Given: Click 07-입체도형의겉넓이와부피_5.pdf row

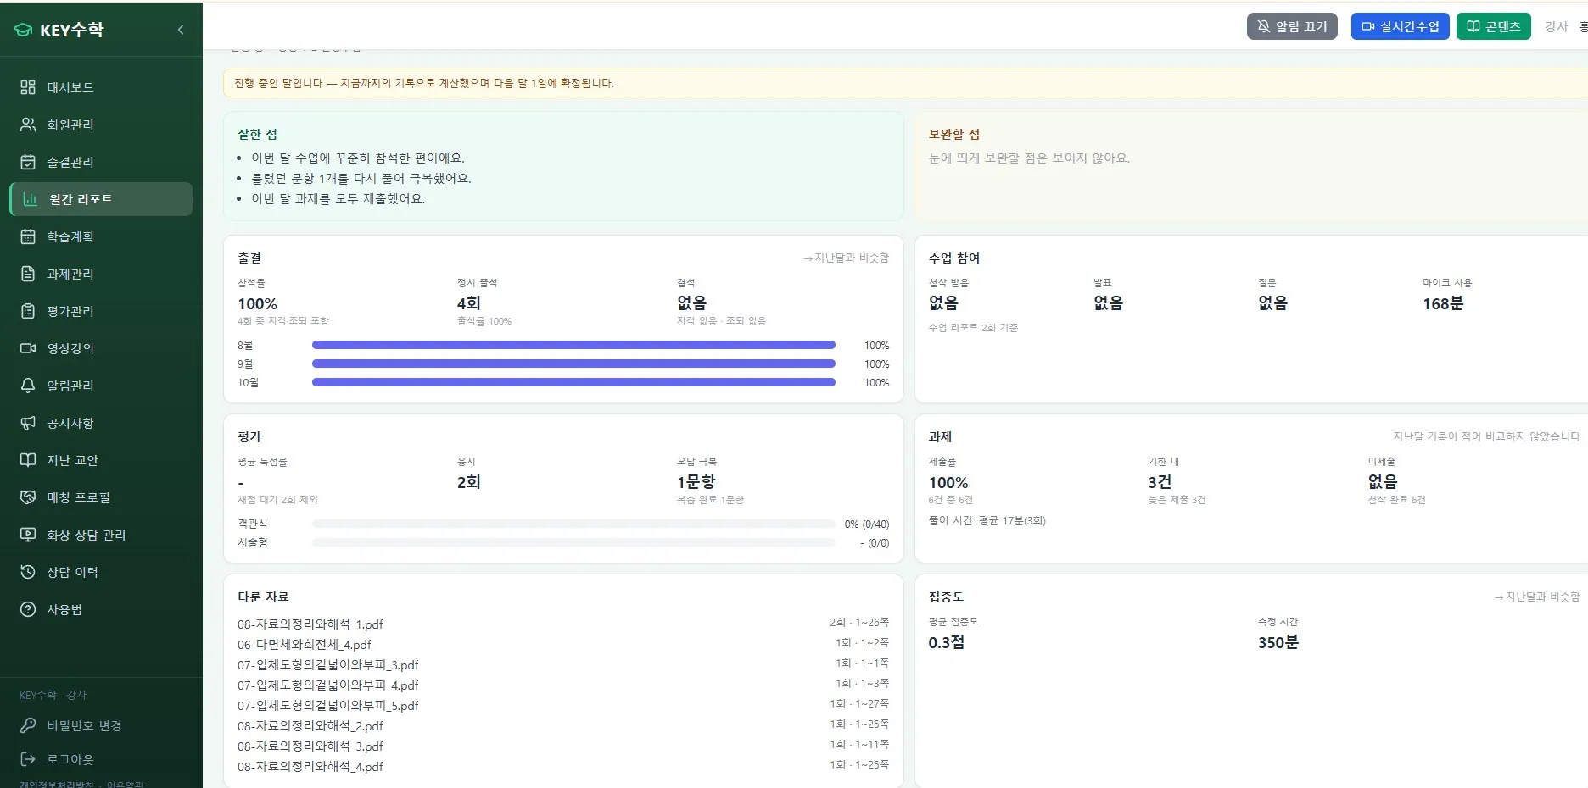Looking at the screenshot, I should 563,705.
